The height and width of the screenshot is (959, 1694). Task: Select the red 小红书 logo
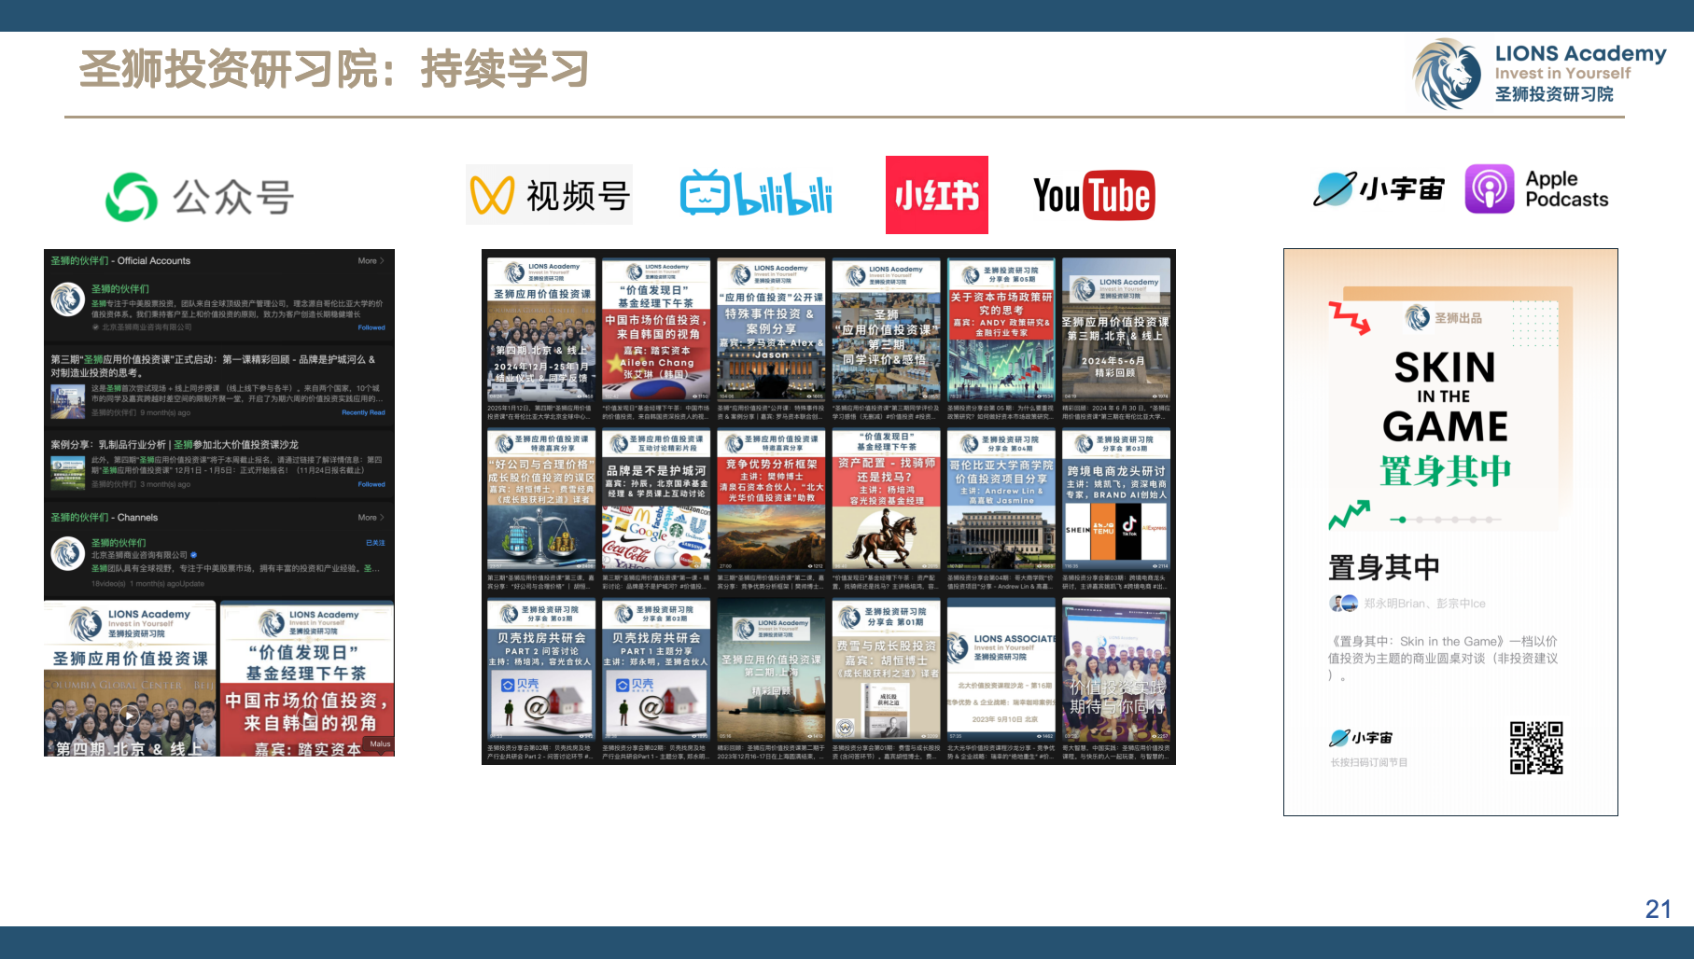(936, 195)
